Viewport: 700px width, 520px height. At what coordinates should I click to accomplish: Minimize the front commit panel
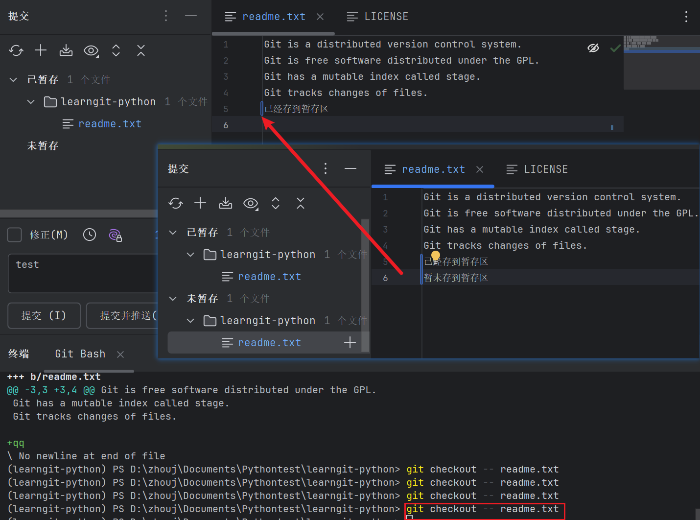[350, 169]
